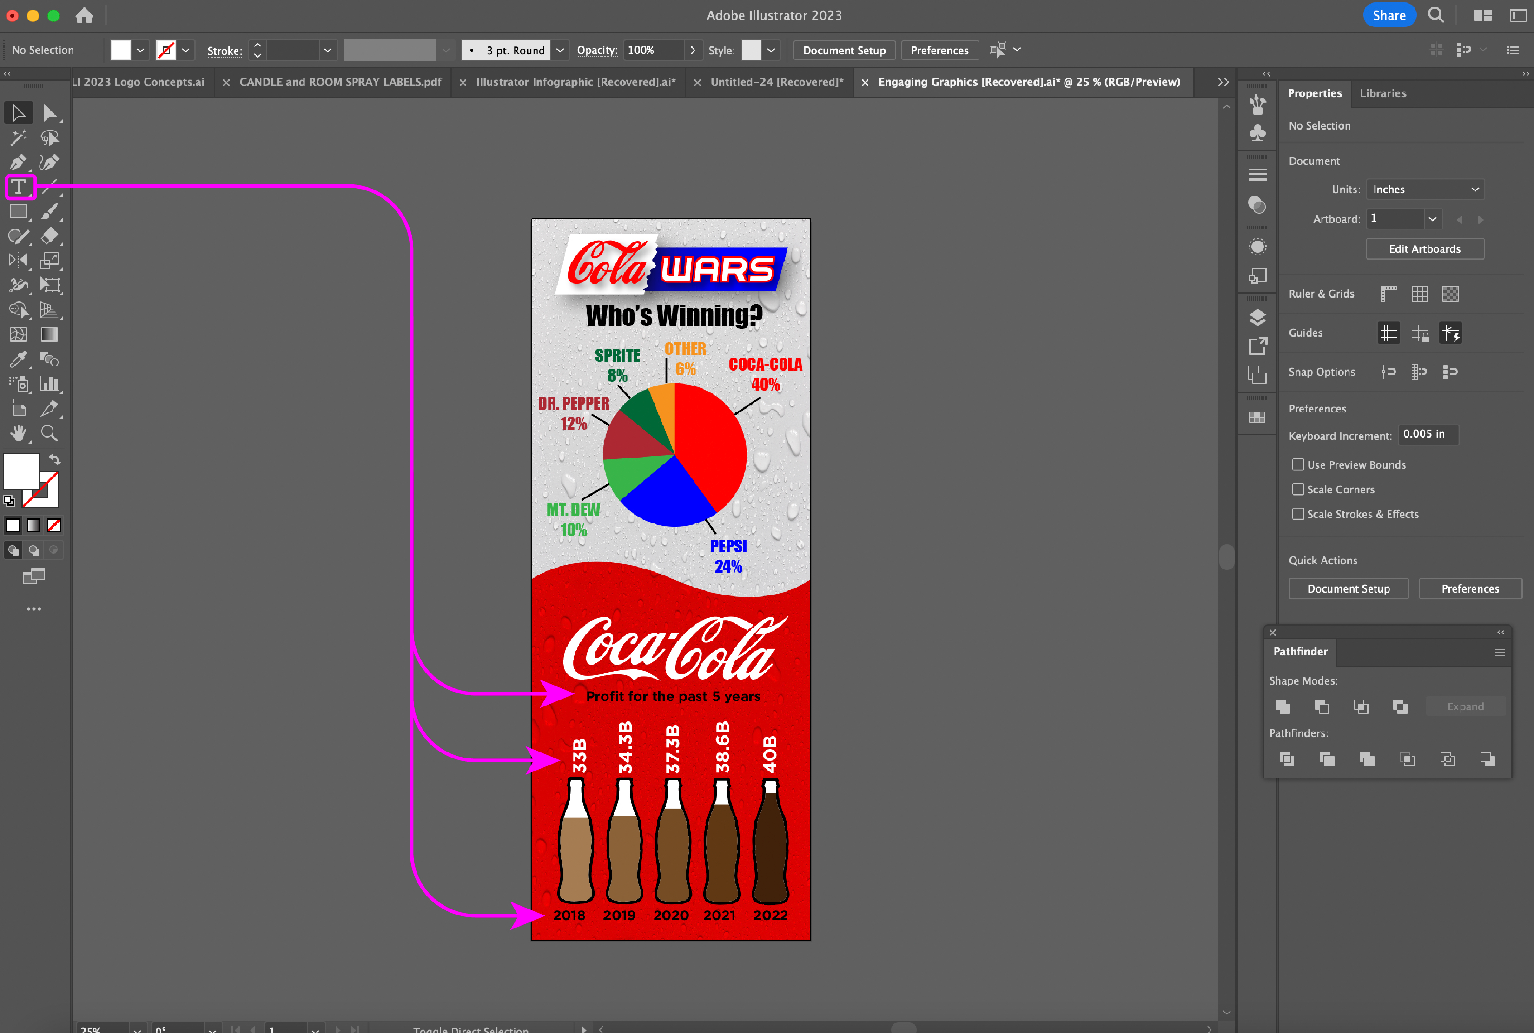Click the Unite shape mode icon
1534x1033 pixels.
click(x=1283, y=706)
